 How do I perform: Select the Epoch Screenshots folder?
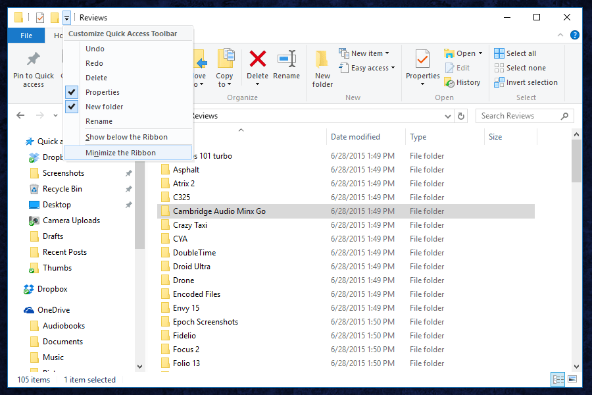[205, 322]
